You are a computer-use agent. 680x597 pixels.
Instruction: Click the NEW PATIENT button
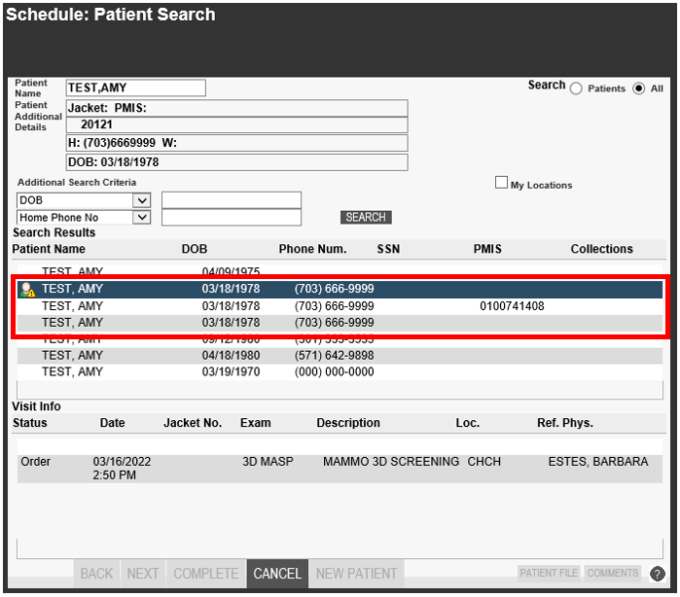point(356,573)
